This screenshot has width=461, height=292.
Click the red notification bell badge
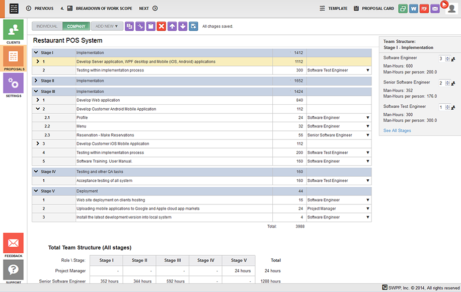pyautogui.click(x=444, y=5)
